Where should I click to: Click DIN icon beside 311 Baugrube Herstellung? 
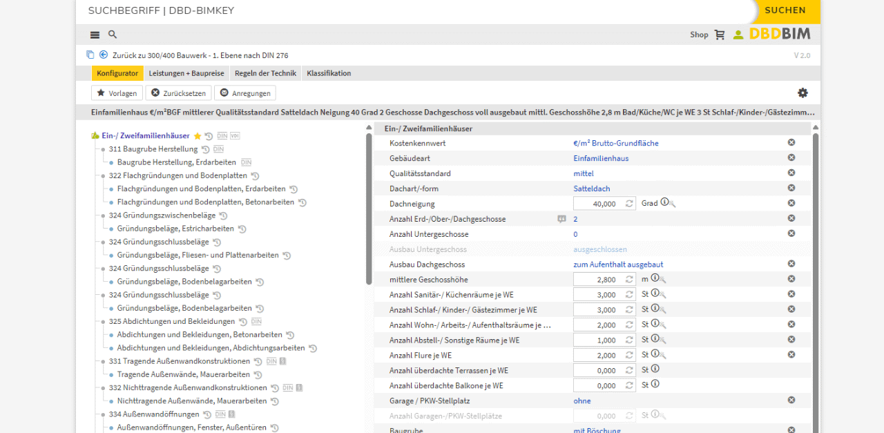[x=218, y=149]
